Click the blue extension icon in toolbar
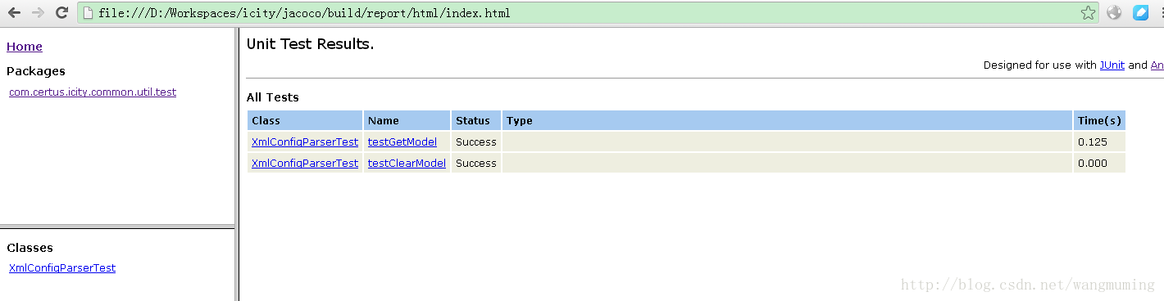The height and width of the screenshot is (301, 1164). click(x=1141, y=12)
